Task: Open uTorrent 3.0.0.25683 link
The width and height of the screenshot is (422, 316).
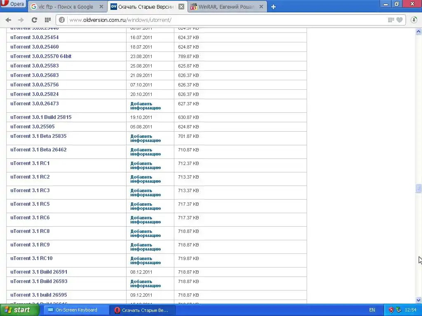Action: point(35,75)
